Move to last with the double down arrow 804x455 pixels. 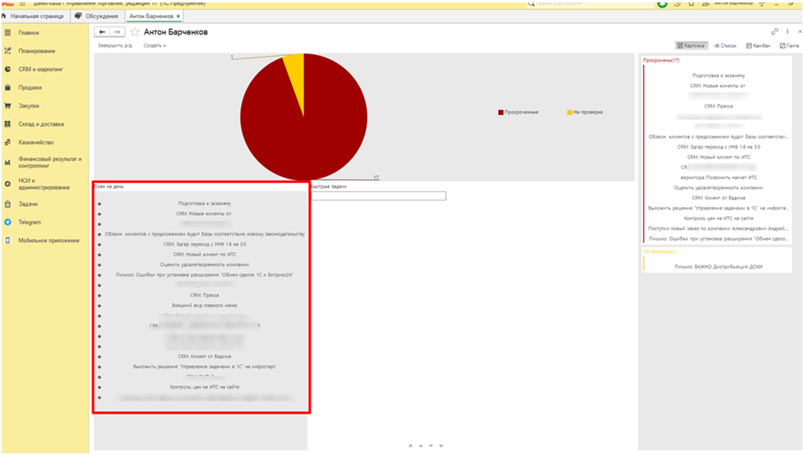tap(441, 446)
